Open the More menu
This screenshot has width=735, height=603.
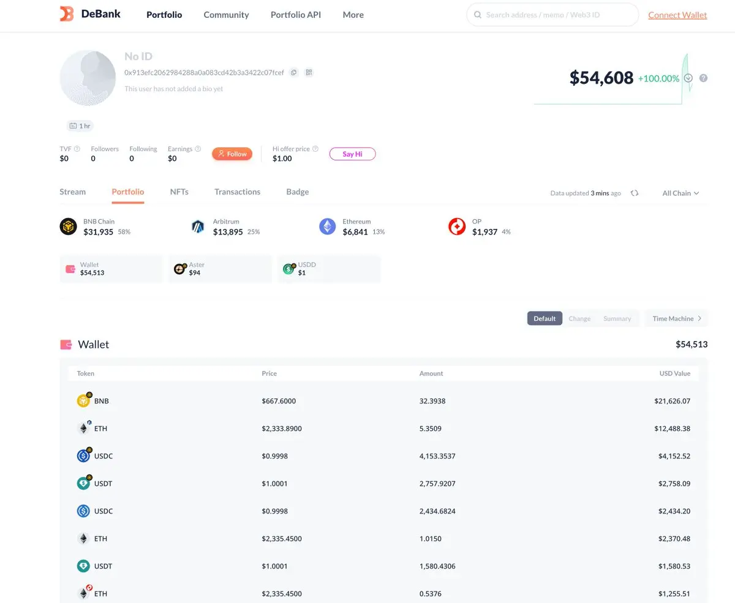(353, 15)
